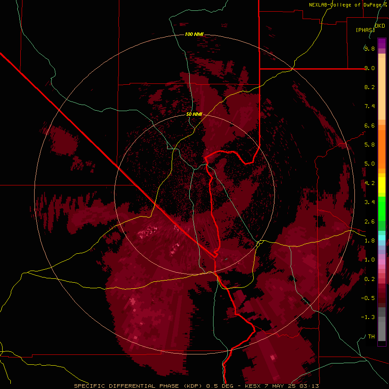Click the 1.8 legend value
The height and width of the screenshot is (389, 389).
click(x=370, y=241)
